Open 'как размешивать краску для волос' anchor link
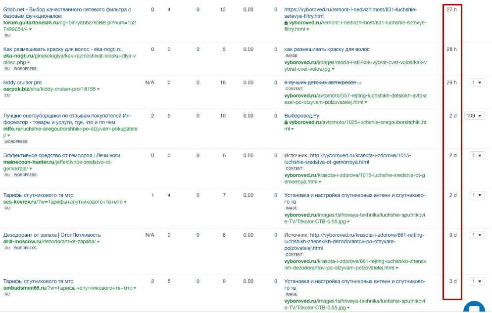Screen dimensions: 492x313 coord(327,49)
